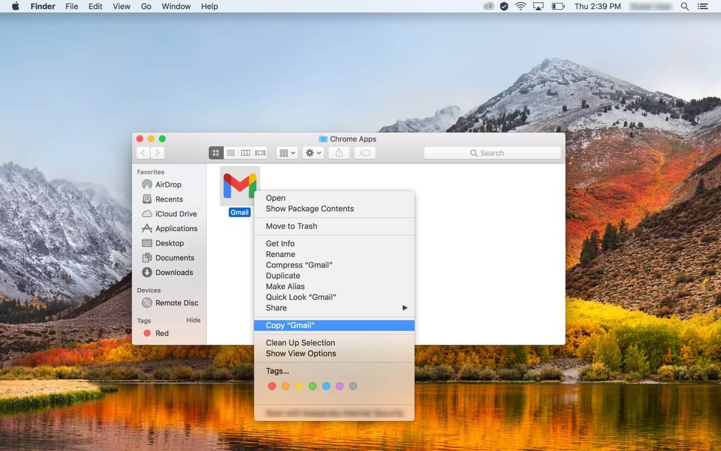721x451 pixels.
Task: Expand the Share submenu arrow
Action: pyautogui.click(x=404, y=308)
